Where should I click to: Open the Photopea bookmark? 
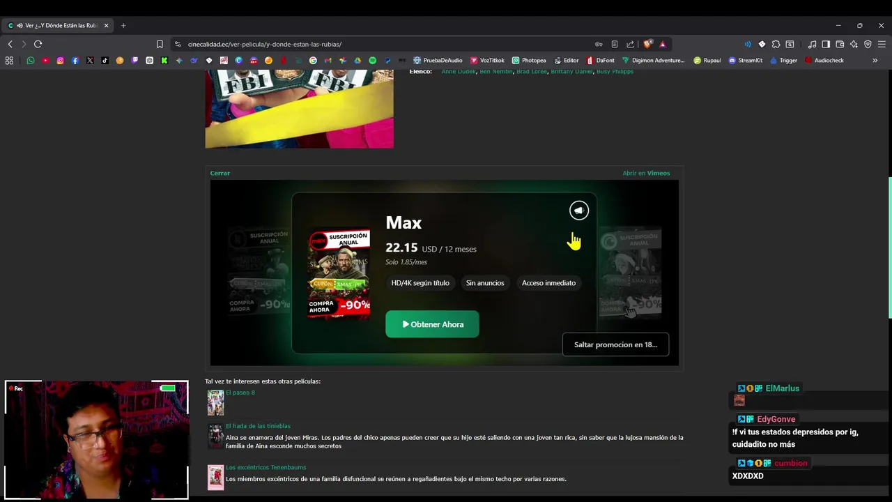[529, 61]
